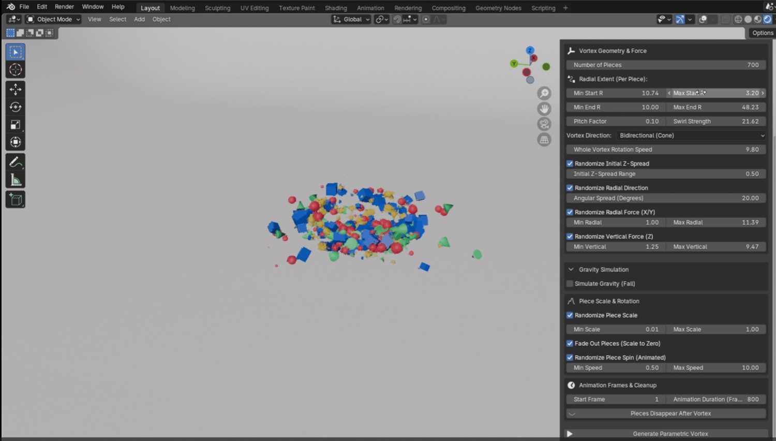The width and height of the screenshot is (776, 441).
Task: Collapse the Gravity Simulation section
Action: tap(571, 270)
